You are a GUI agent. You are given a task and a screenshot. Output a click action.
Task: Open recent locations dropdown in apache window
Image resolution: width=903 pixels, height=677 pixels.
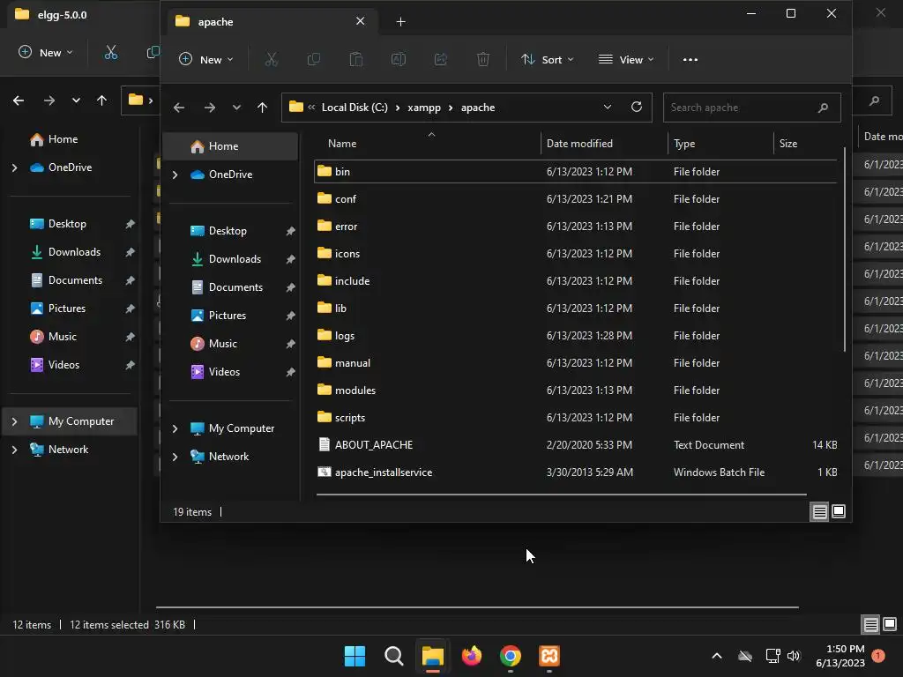pyautogui.click(x=236, y=108)
